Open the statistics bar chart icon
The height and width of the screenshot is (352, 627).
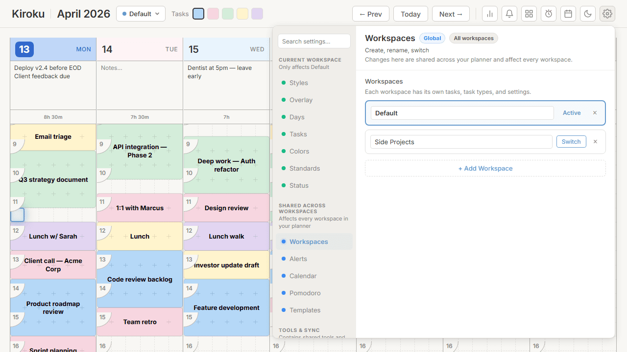pos(489,14)
